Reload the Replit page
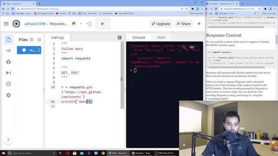The image size is (278, 156). tap(13, 9)
